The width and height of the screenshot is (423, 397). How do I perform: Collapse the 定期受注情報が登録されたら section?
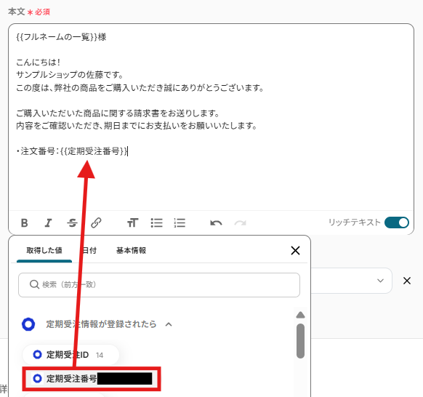169,324
